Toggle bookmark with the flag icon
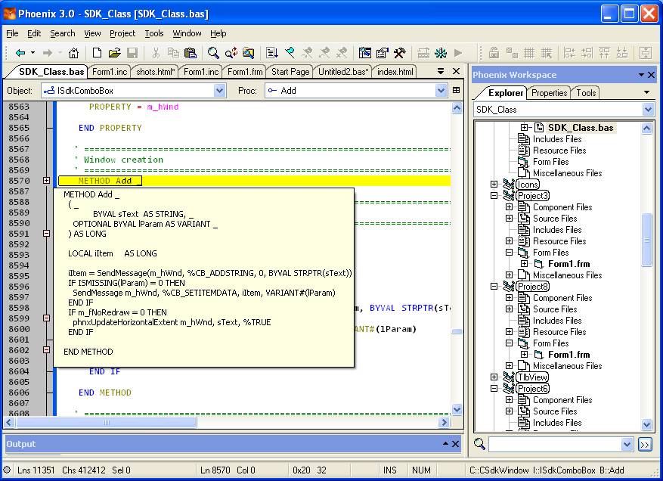This screenshot has width=663, height=481. click(x=290, y=53)
